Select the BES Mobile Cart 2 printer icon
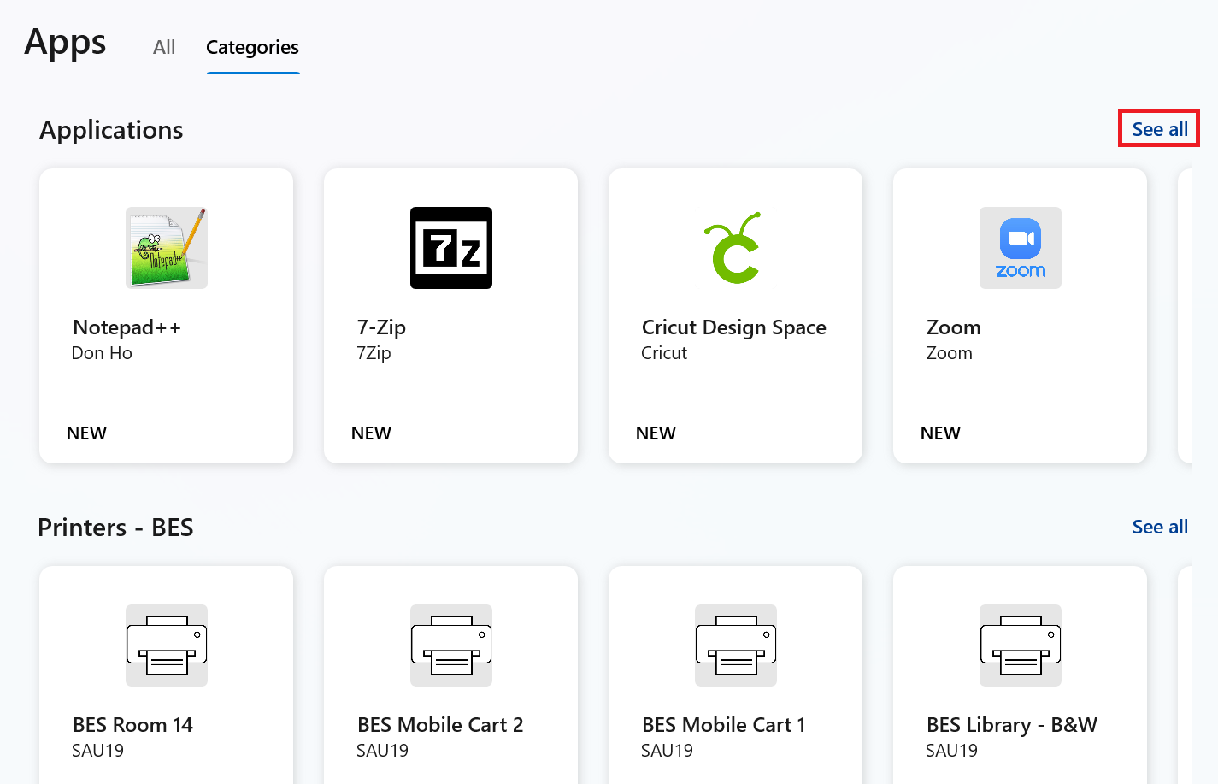 pos(451,645)
